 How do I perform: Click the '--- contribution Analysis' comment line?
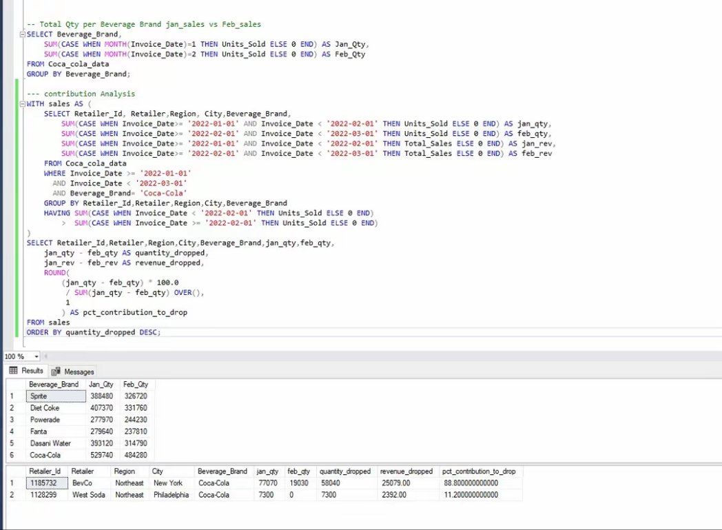point(81,94)
